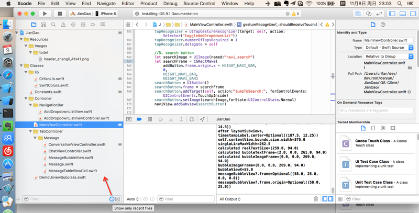
Task: Open the Issue navigator warning icon
Action: 63,25
